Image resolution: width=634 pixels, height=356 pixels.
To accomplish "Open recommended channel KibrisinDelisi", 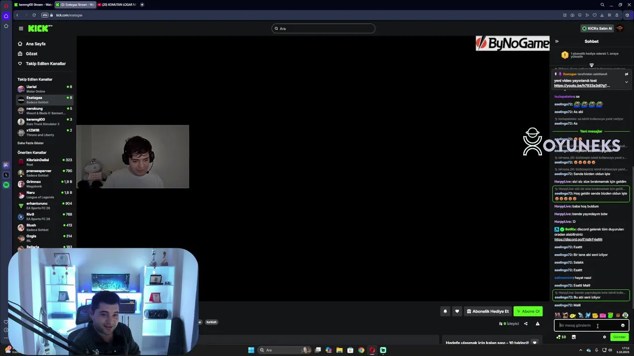I will pos(45,162).
